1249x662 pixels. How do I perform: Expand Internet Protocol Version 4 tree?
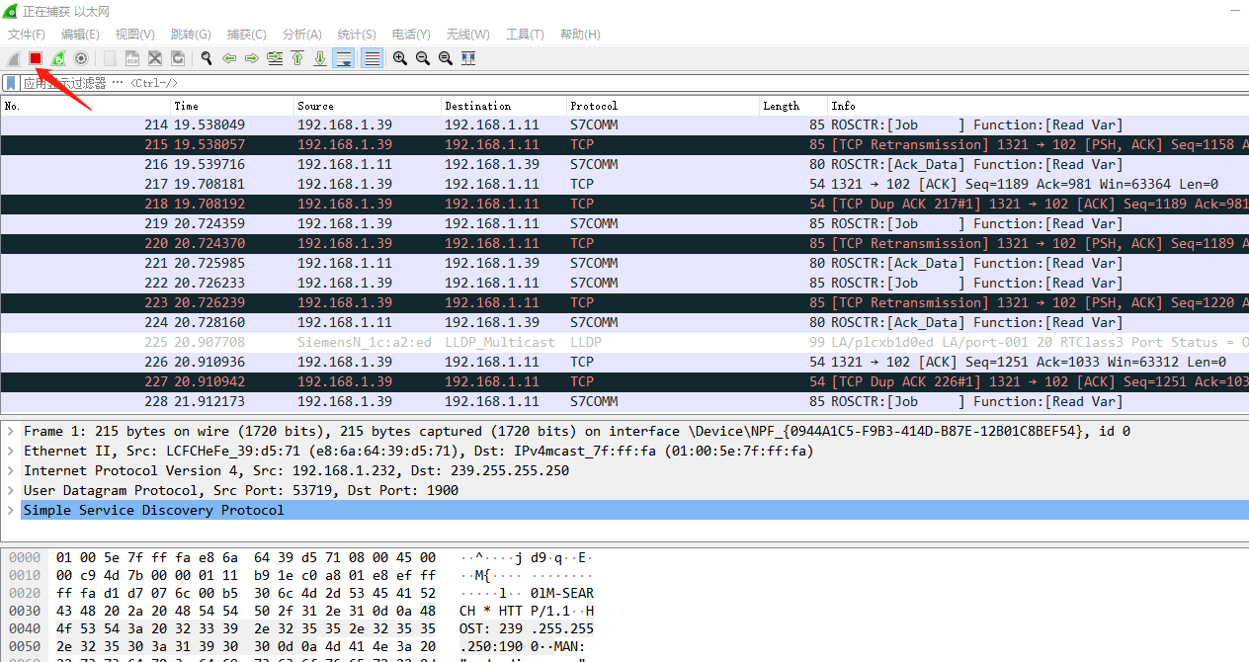pos(11,470)
